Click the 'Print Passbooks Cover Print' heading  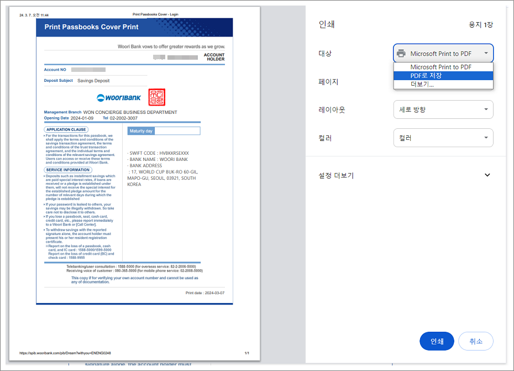pos(91,27)
